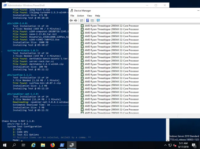Image resolution: width=200 pixels, height=149 pixels.
Task: Click the '3: Test All Options' text
Action: click(26, 135)
